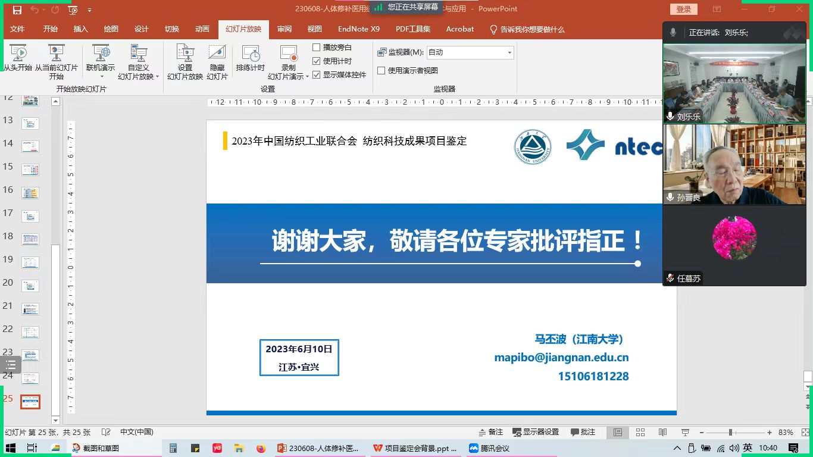Image resolution: width=813 pixels, height=457 pixels.
Task: Uncheck the Use Timings checkbox
Action: click(x=317, y=61)
